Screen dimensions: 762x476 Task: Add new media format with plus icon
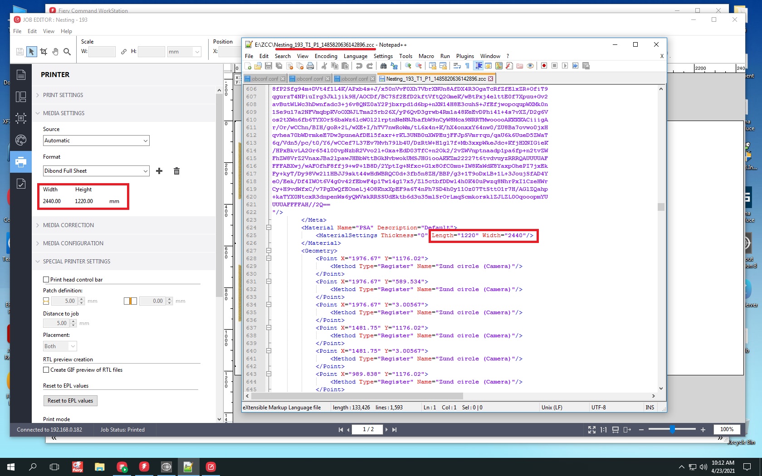159,171
